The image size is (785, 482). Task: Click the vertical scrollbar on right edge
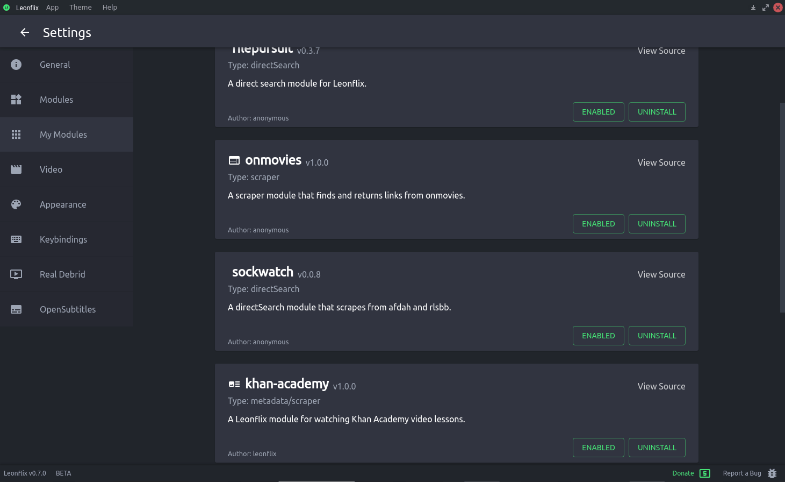tap(782, 207)
